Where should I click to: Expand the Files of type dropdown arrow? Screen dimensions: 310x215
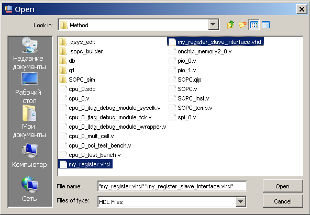pyautogui.click(x=240, y=201)
